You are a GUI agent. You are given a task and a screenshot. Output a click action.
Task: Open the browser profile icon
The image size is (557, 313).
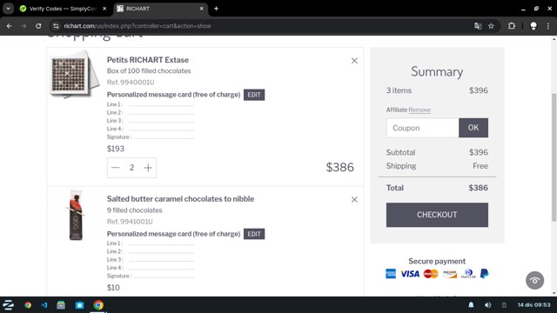coord(534,26)
